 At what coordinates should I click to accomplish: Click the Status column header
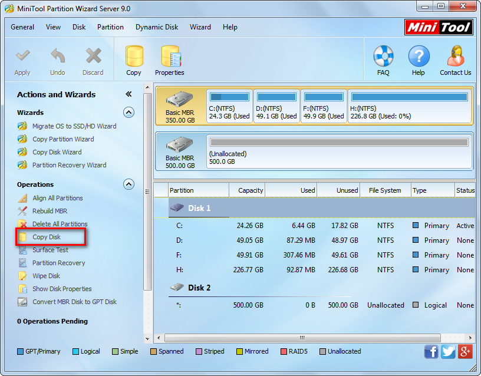pyautogui.click(x=465, y=190)
